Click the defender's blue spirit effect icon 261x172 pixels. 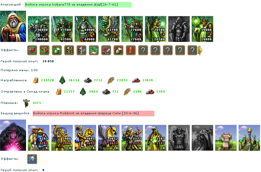tap(32, 159)
